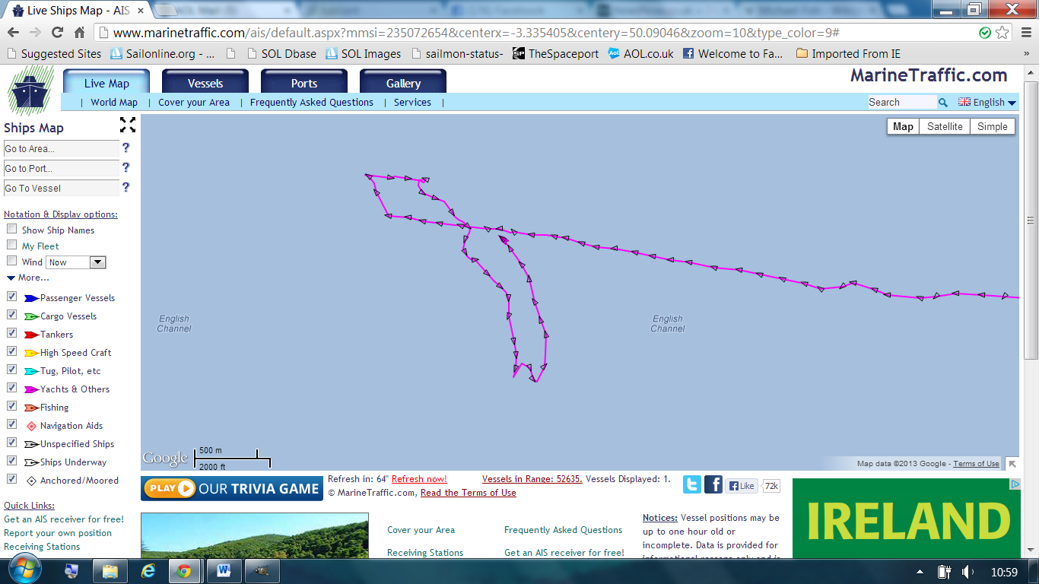This screenshot has height=584, width=1039.
Task: Click the volume speaker tray icon
Action: pyautogui.click(x=968, y=571)
